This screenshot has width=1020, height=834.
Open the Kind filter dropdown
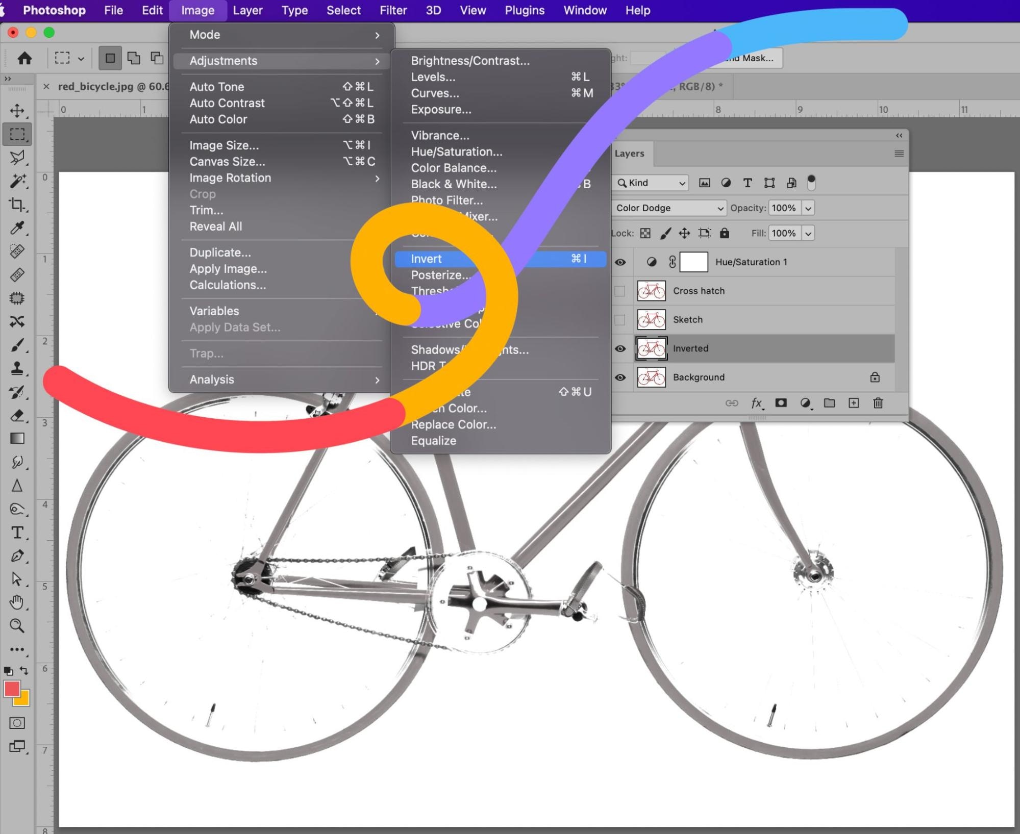tap(651, 183)
